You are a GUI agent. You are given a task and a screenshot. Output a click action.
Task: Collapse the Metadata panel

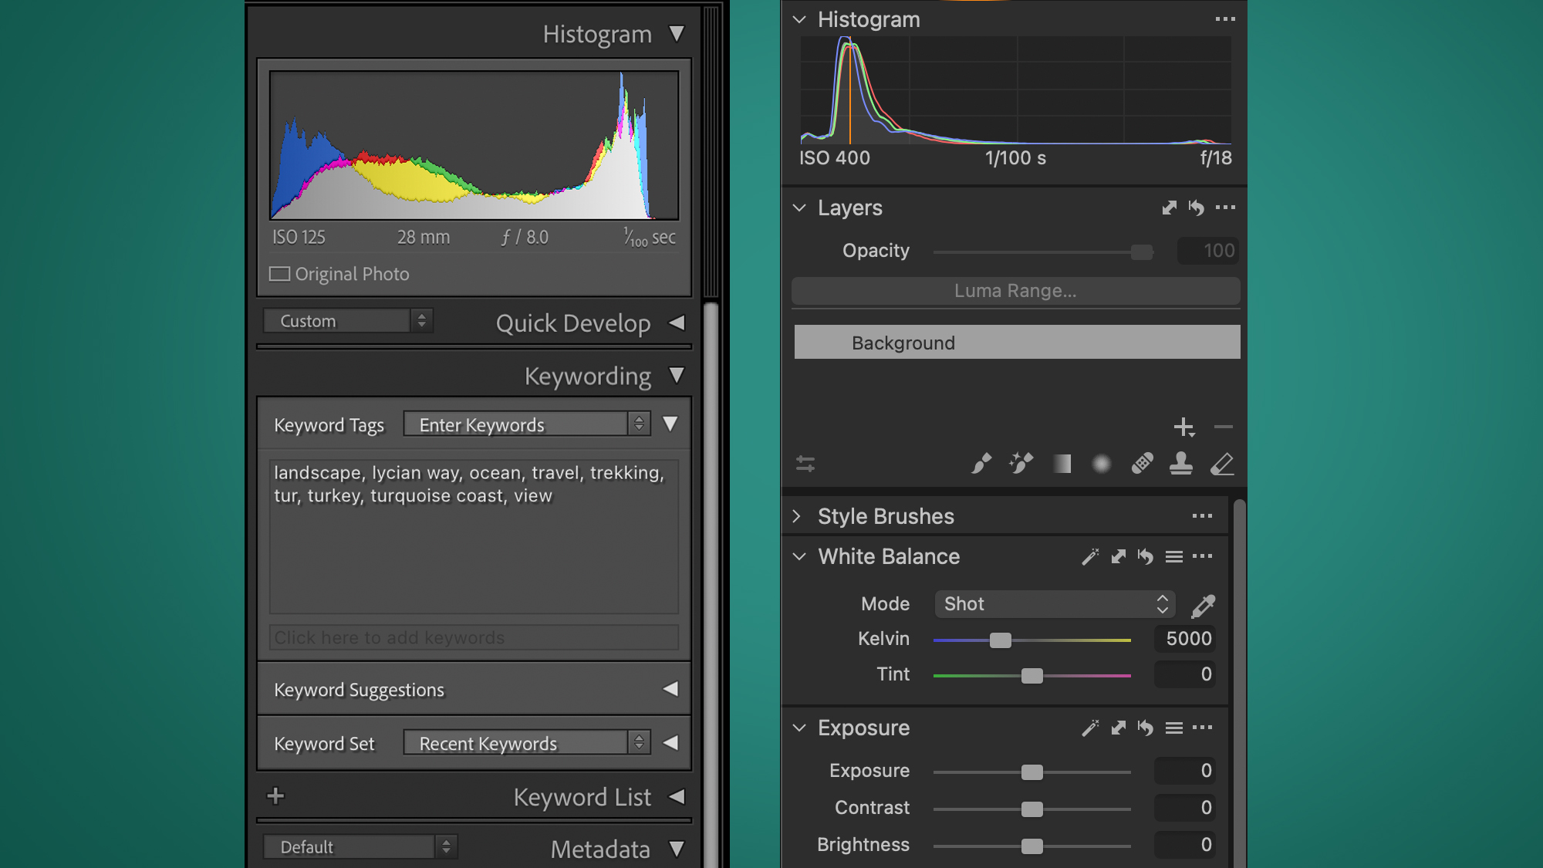[677, 849]
